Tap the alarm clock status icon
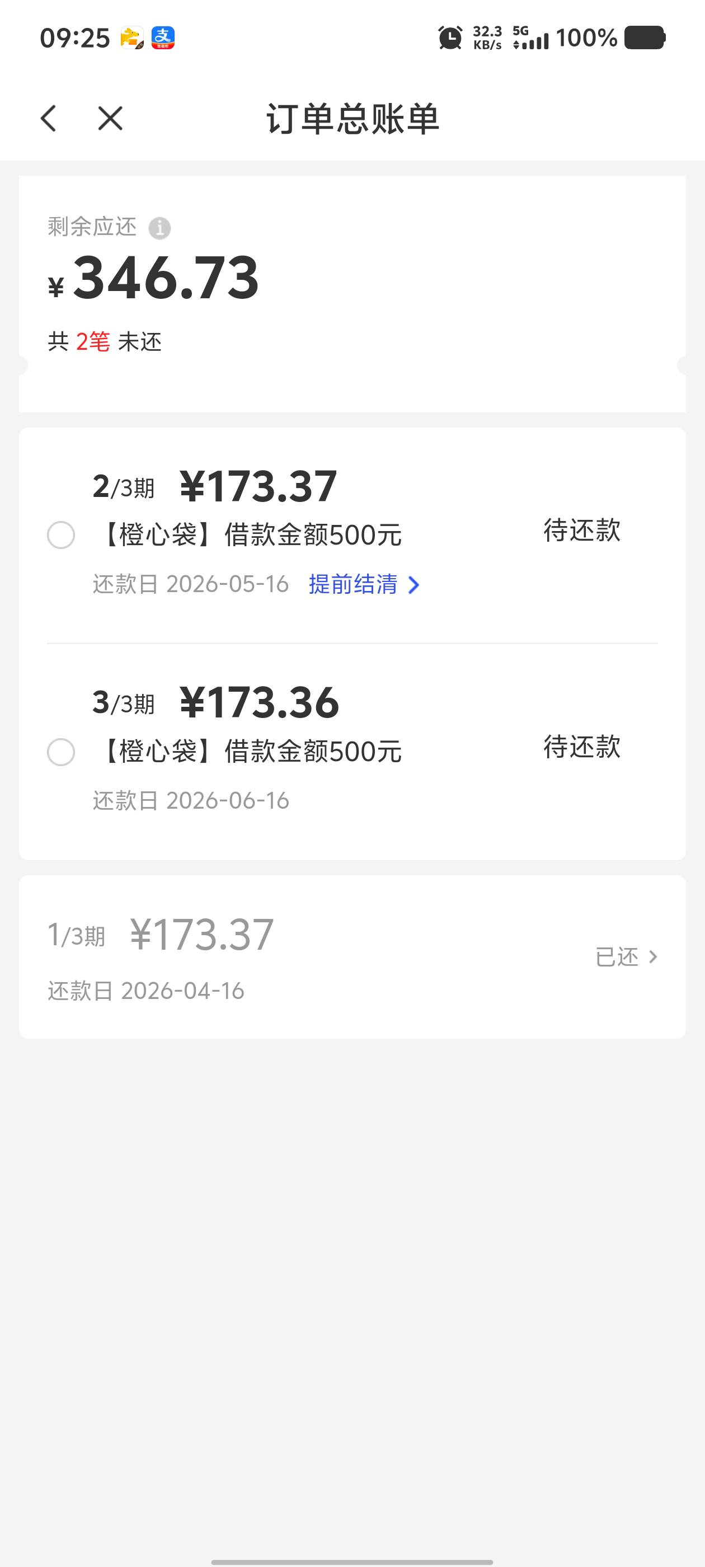Viewport: 705px width, 1567px height. 450,37
